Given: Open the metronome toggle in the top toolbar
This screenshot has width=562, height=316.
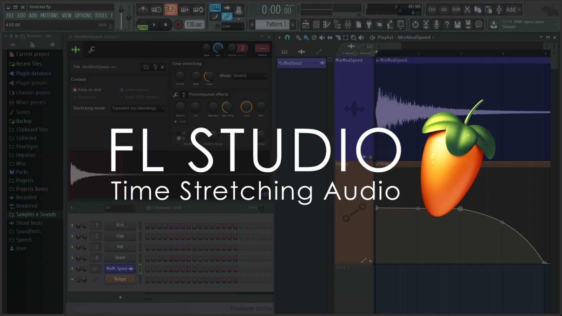Looking at the screenshot, I should pyautogui.click(x=142, y=9).
